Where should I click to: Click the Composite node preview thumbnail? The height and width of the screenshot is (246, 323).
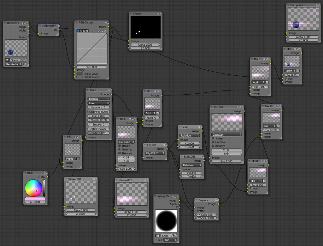pos(303,19)
